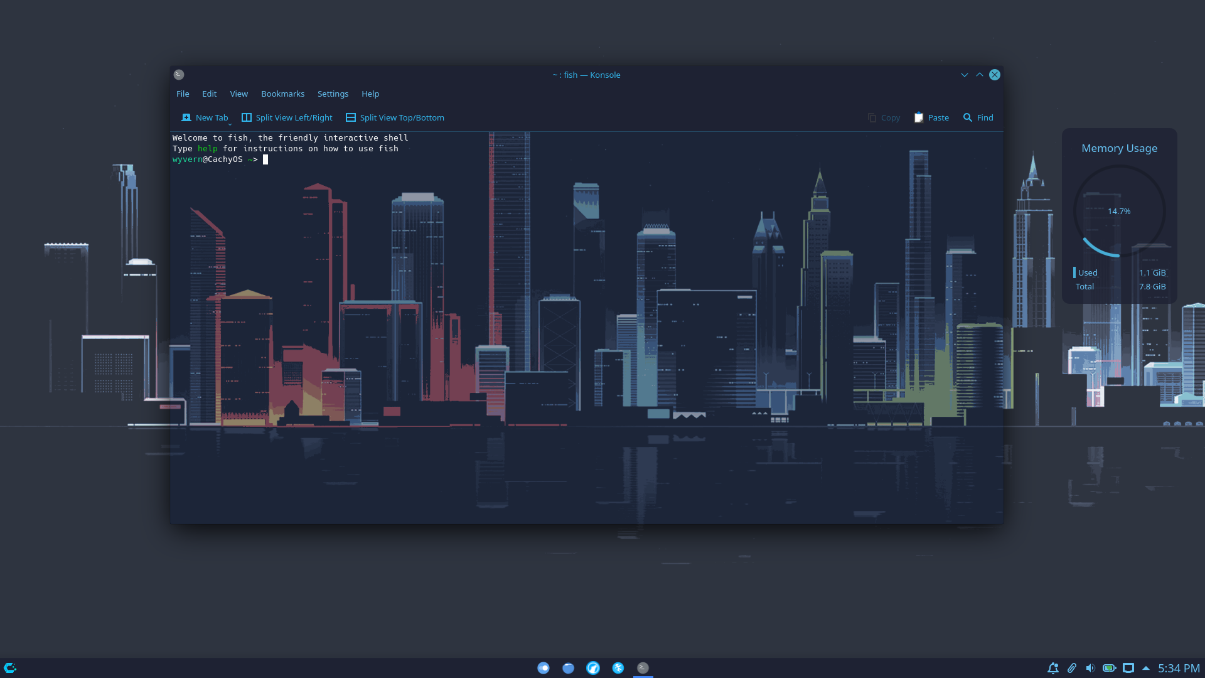Open the CachyOS application launcher
The width and height of the screenshot is (1205, 678).
point(10,667)
